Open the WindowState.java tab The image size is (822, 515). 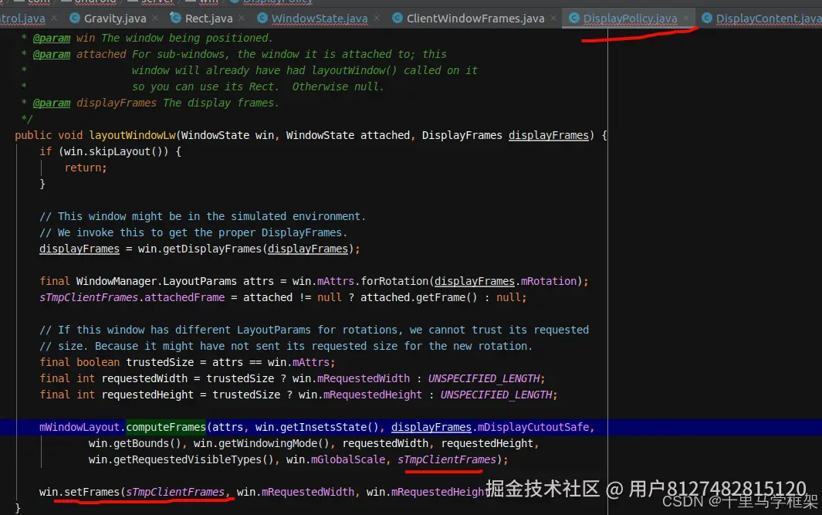point(320,19)
